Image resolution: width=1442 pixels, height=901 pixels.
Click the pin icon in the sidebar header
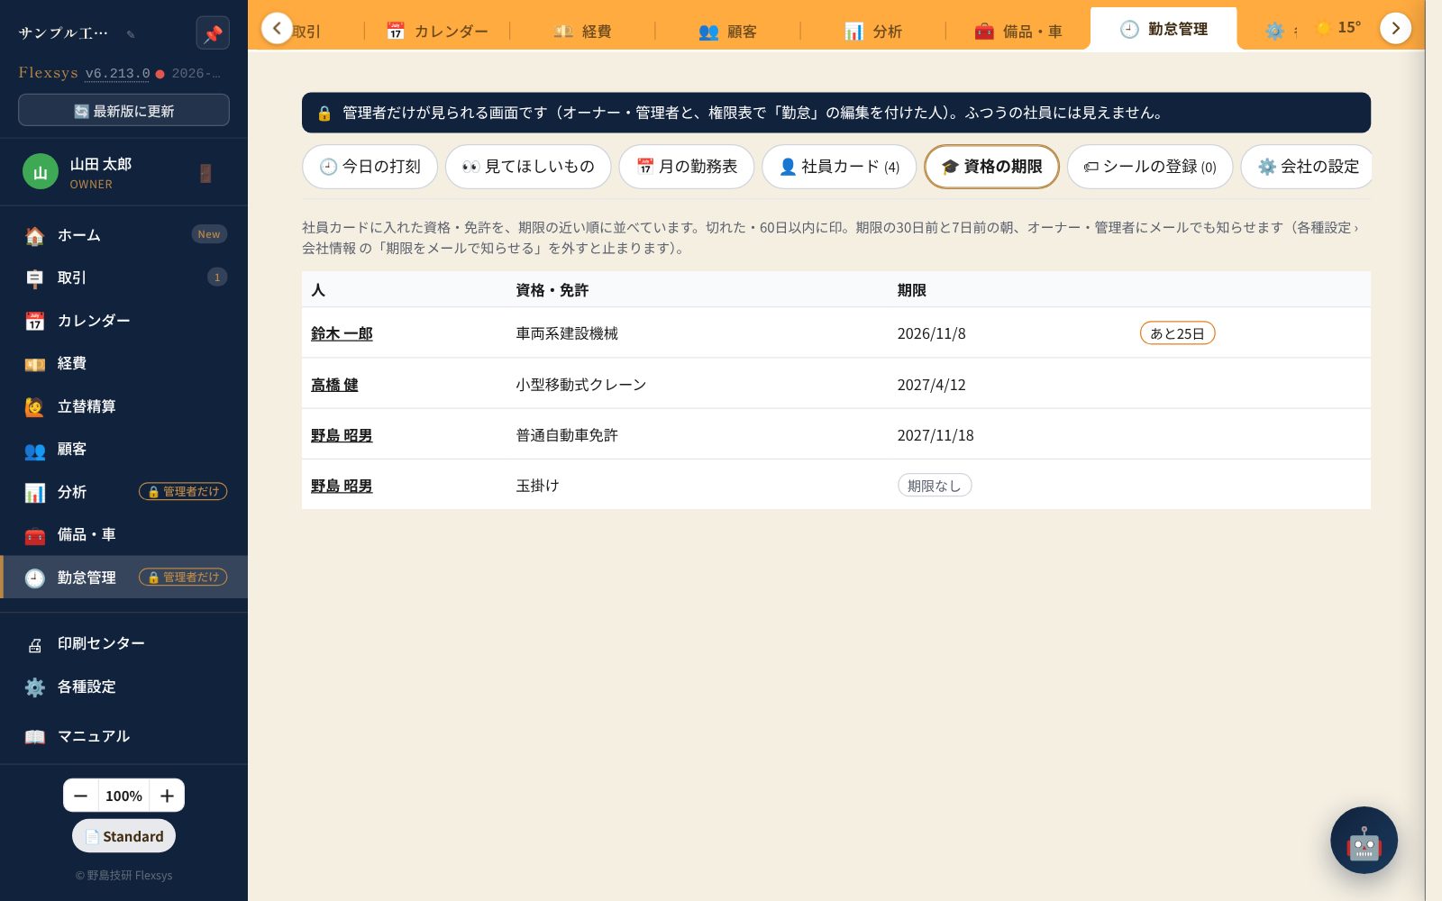point(213,33)
